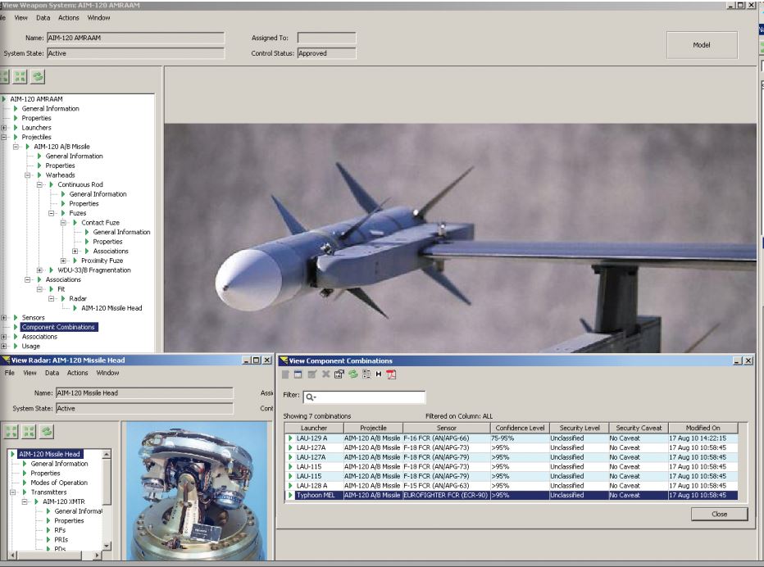
Task: Click the edit icon in the combinations window
Action: coord(311,374)
